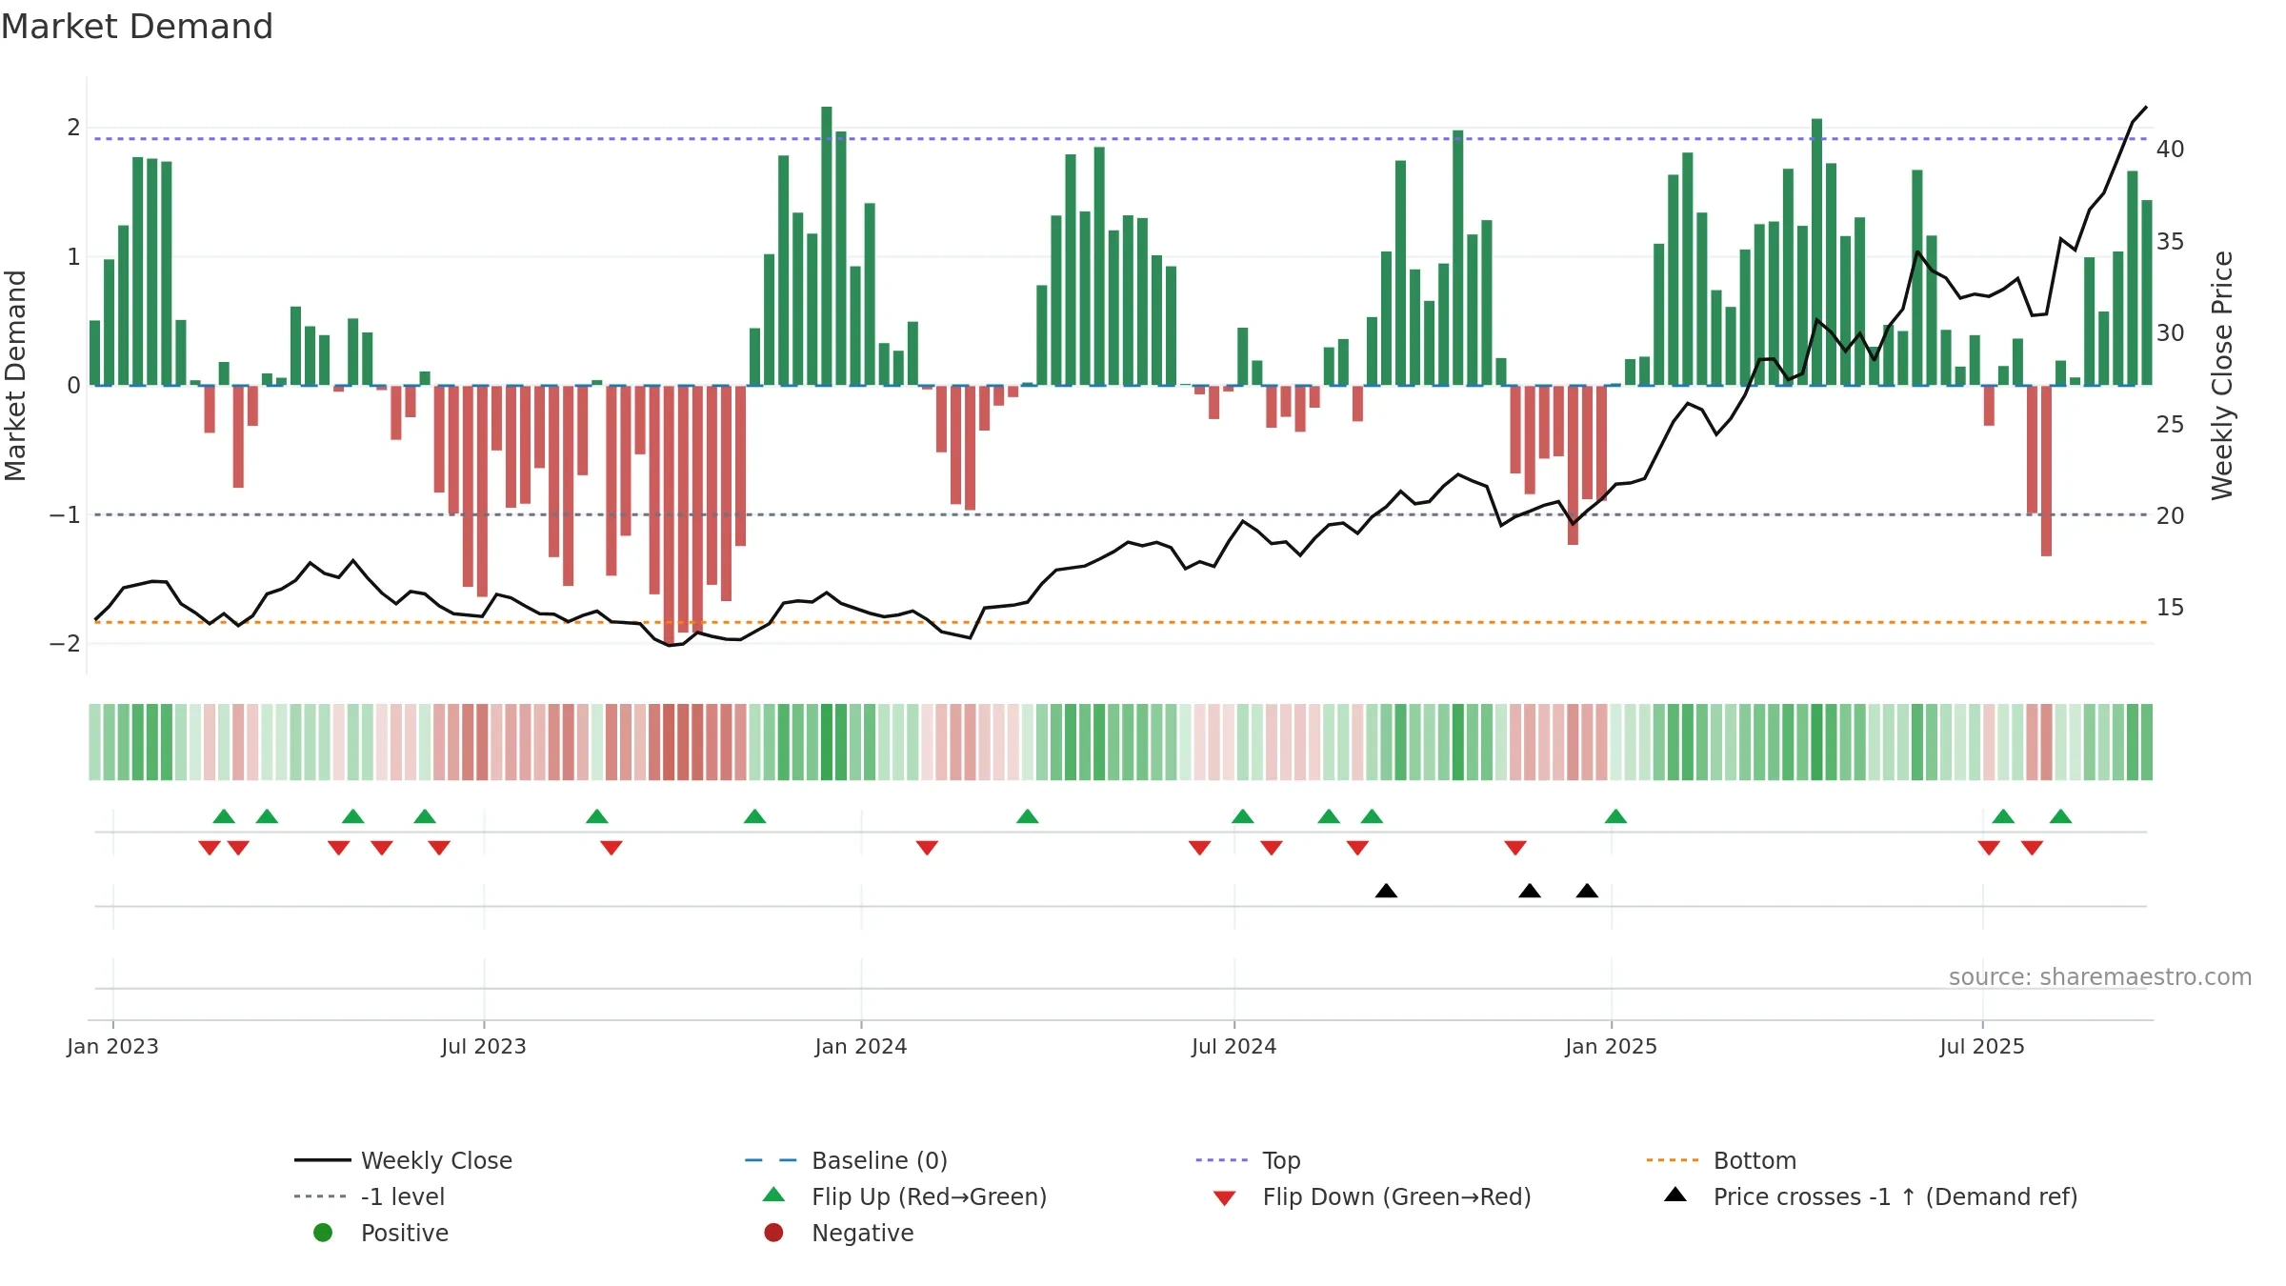
Task: Click the red flip-down marker near Feb 2024
Action: (x=927, y=848)
